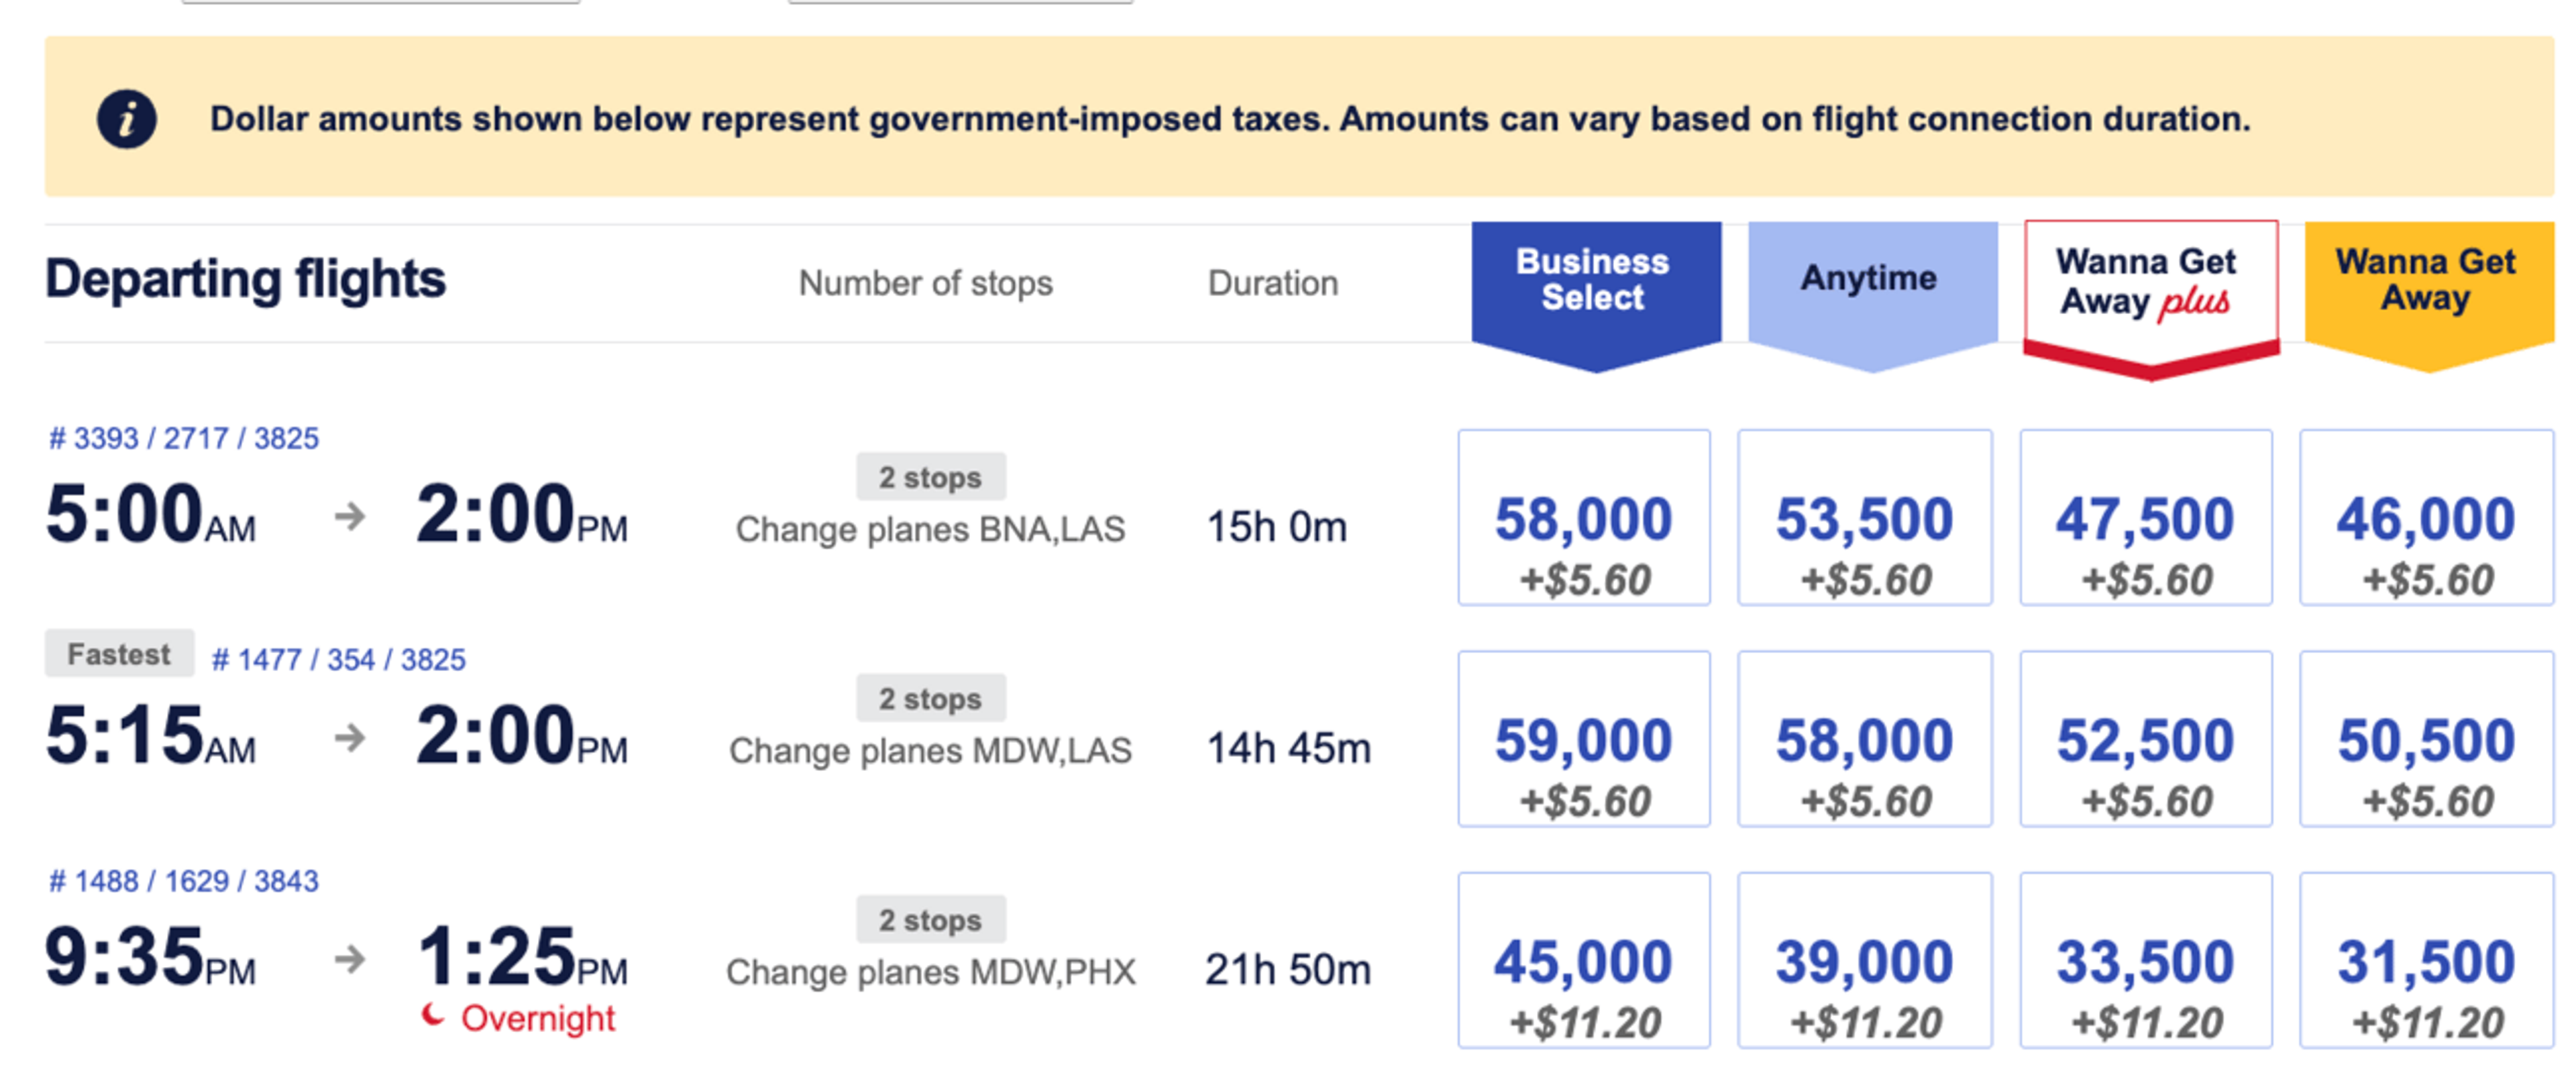Select the 47,500 points fare
This screenshot has height=1075, width=2576.
pyautogui.click(x=2146, y=518)
